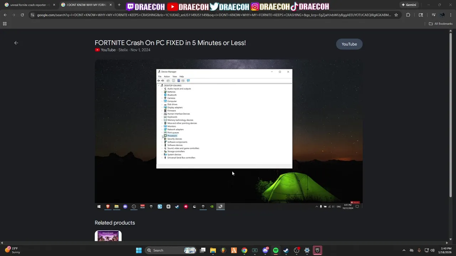Reload the current Google page
The height and width of the screenshot is (256, 456).
[22, 15]
